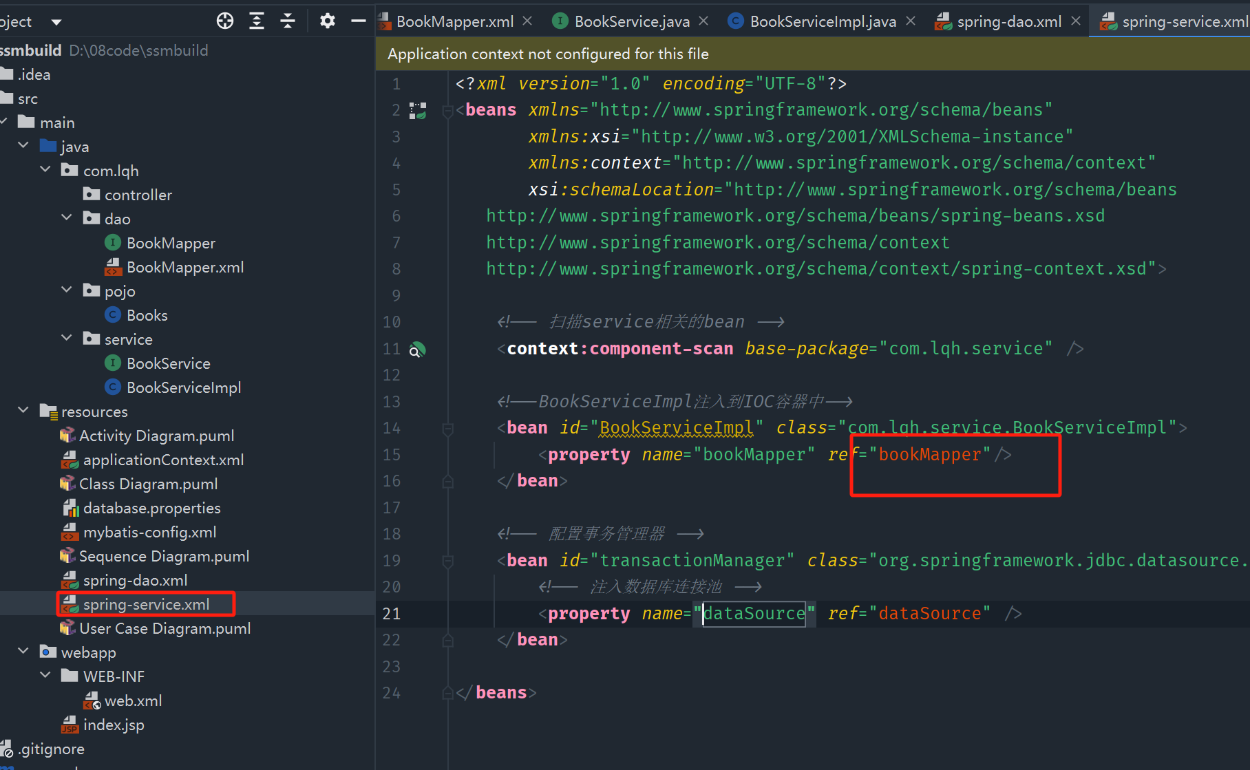Collapse the pojo package node
This screenshot has width=1250, height=770.
pos(67,290)
